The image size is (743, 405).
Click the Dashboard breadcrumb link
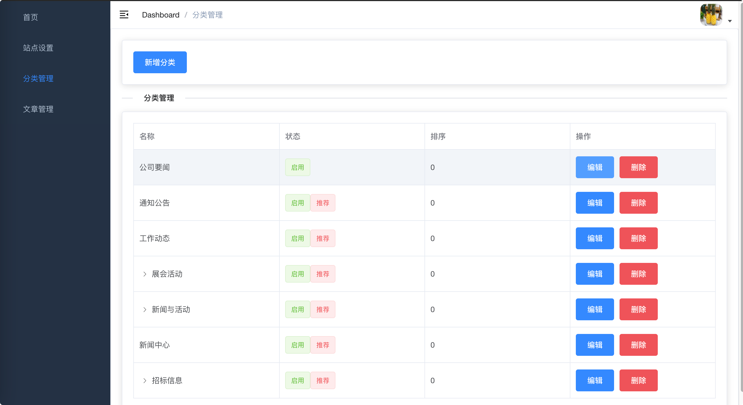(161, 15)
